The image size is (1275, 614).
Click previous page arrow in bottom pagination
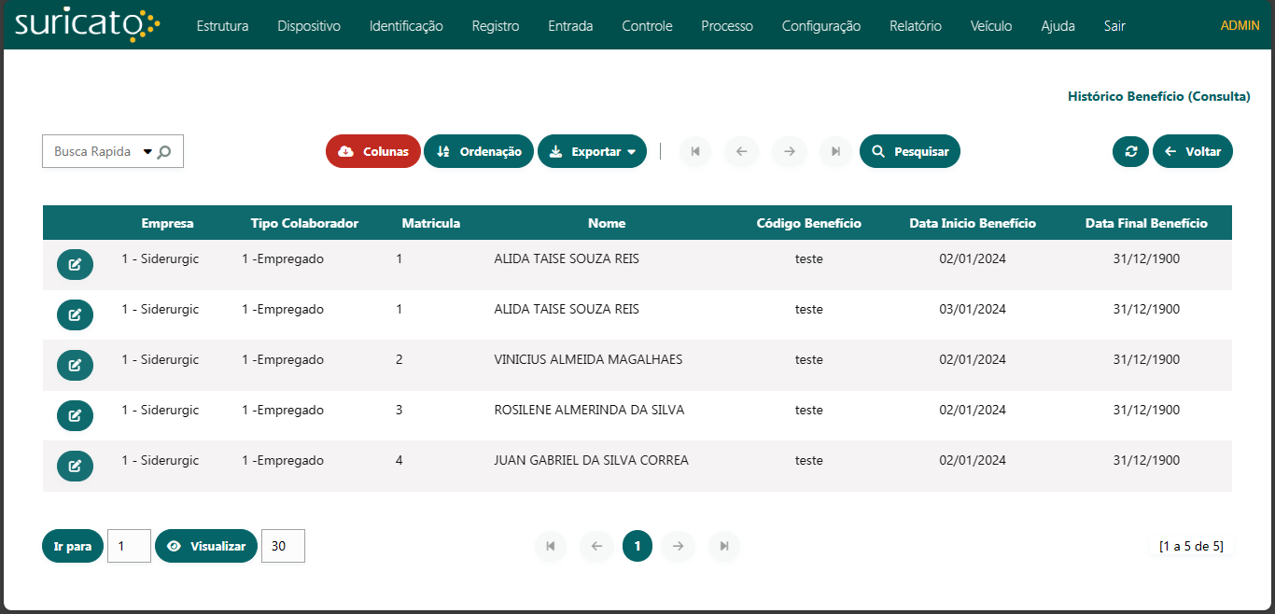[x=596, y=546]
